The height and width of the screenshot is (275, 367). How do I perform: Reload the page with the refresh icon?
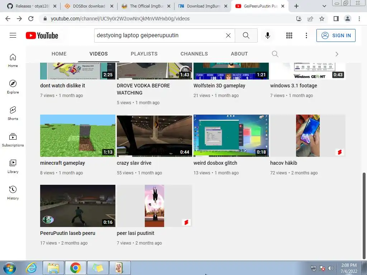(31, 19)
